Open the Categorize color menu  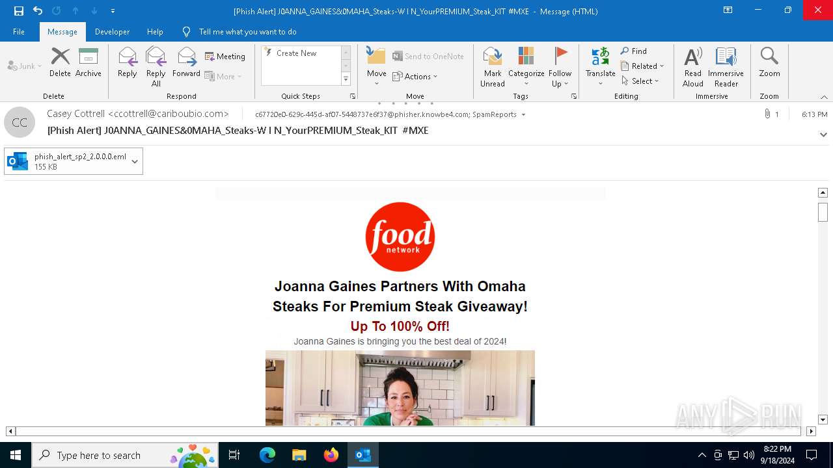point(526,67)
